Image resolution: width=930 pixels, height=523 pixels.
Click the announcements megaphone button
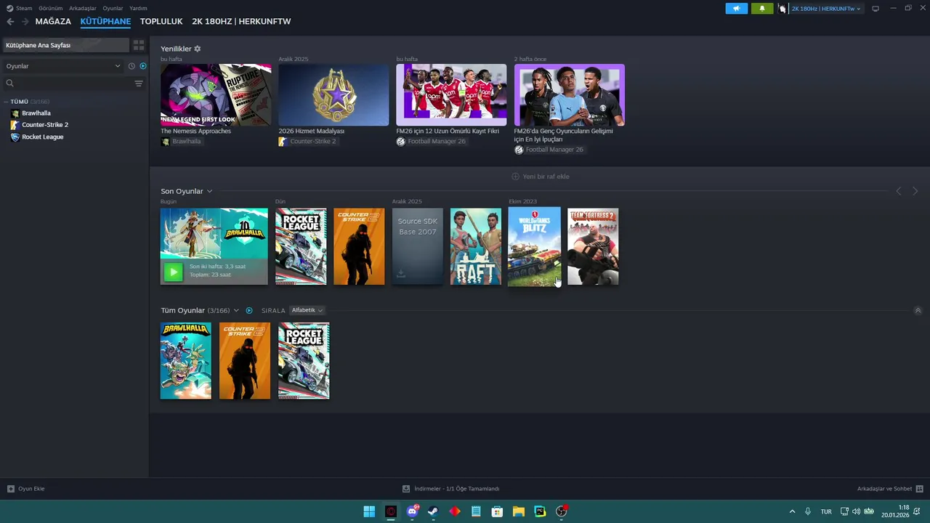736,9
